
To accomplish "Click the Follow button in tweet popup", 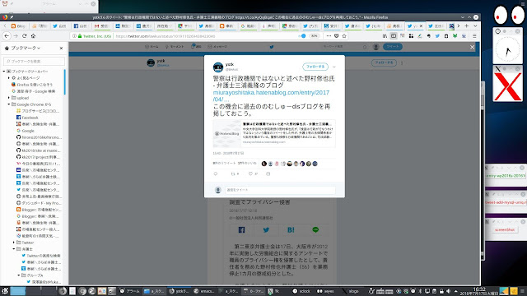I will coord(315,67).
